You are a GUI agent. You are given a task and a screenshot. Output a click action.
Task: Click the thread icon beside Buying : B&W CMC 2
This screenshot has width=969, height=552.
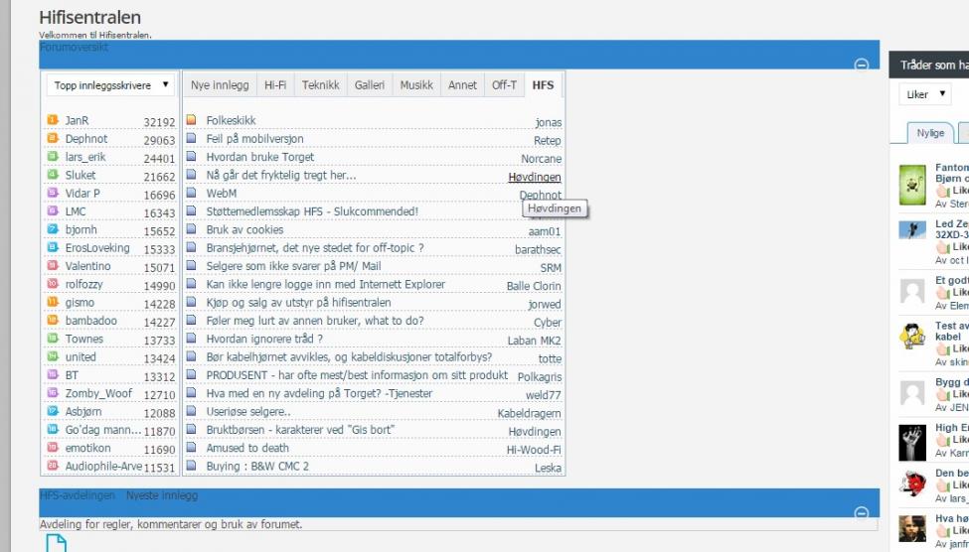[x=192, y=466]
